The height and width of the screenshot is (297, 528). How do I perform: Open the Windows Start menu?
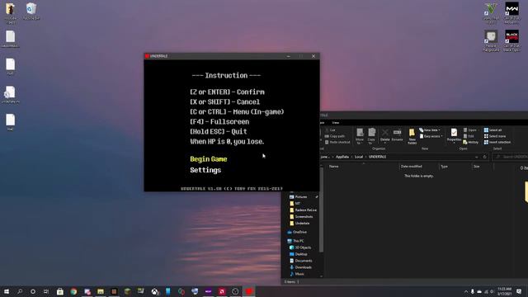7,291
